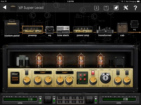Tap the second glowing tube

point(60,60)
